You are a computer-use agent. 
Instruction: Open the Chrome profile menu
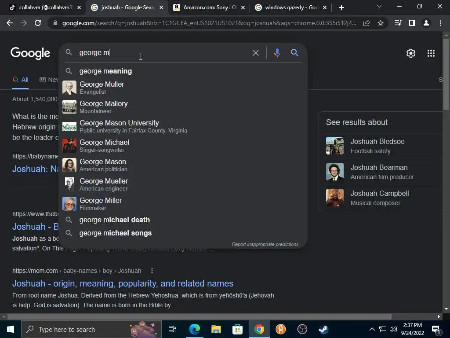click(426, 23)
